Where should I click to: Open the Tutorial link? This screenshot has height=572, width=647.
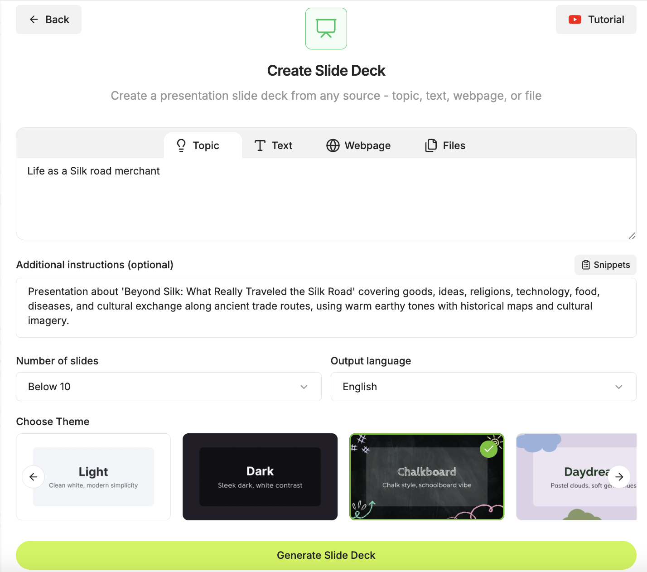(x=596, y=19)
